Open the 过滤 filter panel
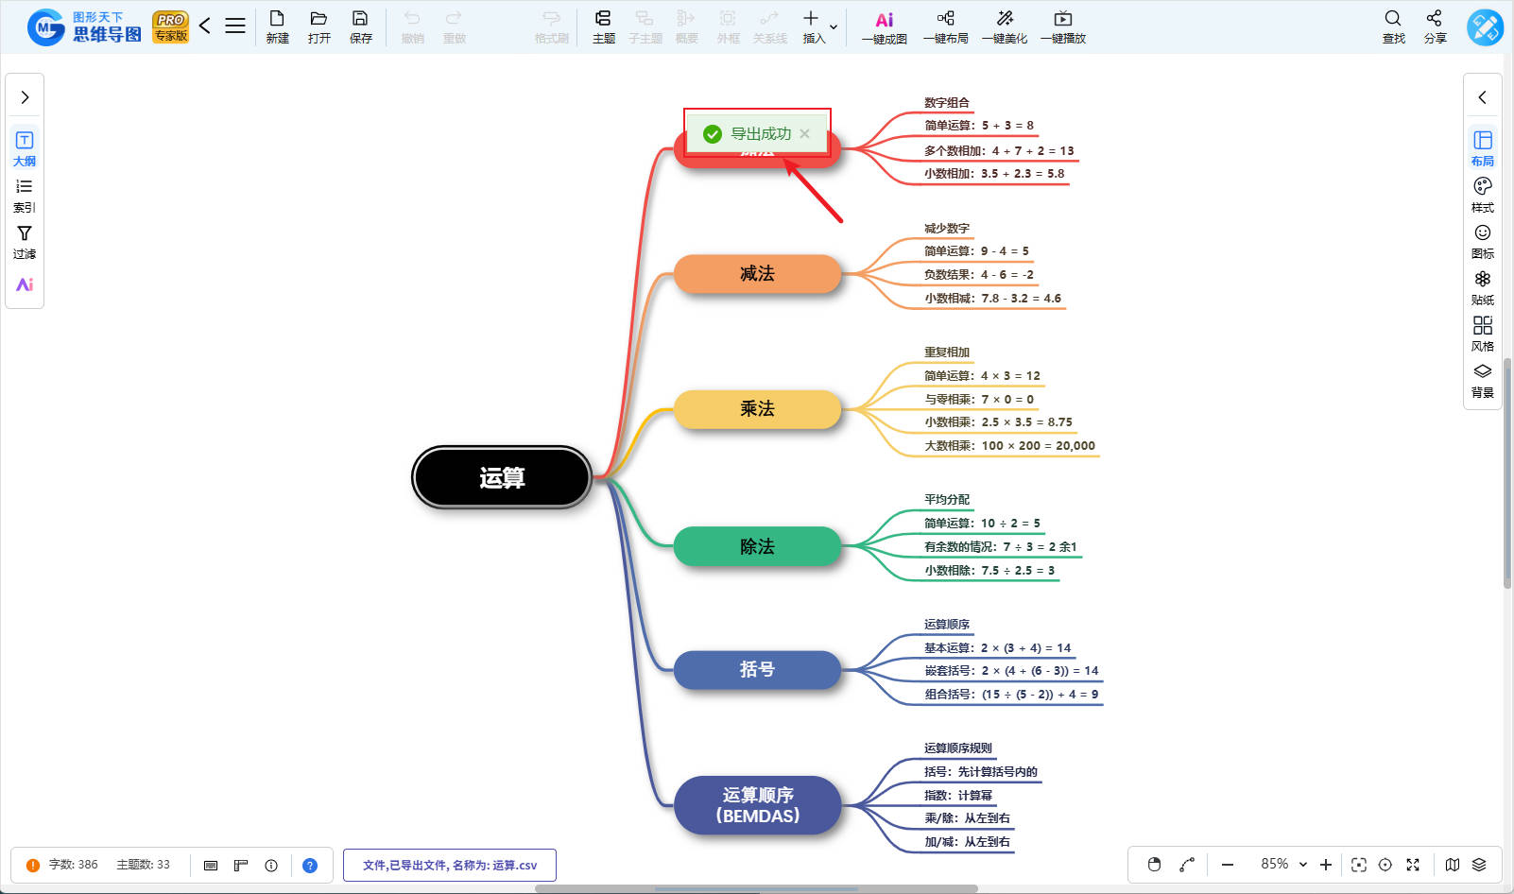Viewport: 1514px width, 894px height. click(x=25, y=241)
